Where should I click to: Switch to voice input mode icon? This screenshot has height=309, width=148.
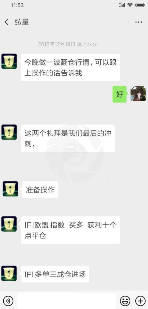point(8,301)
